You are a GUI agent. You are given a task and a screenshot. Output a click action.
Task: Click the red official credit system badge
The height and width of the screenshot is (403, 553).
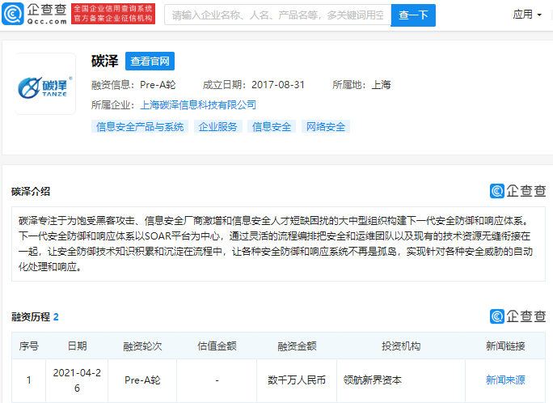point(113,14)
